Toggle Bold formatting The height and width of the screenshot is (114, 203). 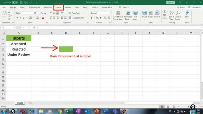pyautogui.click(x=17, y=18)
